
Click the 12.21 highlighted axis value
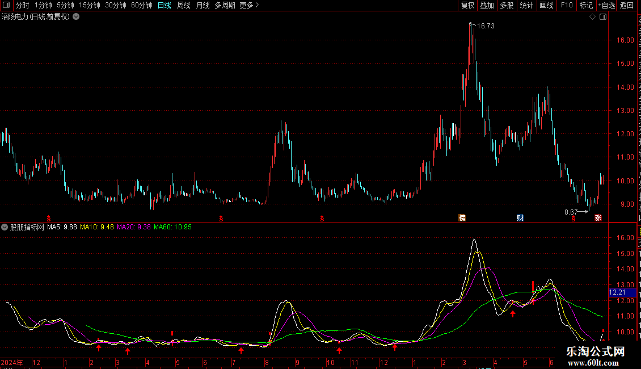click(618, 292)
